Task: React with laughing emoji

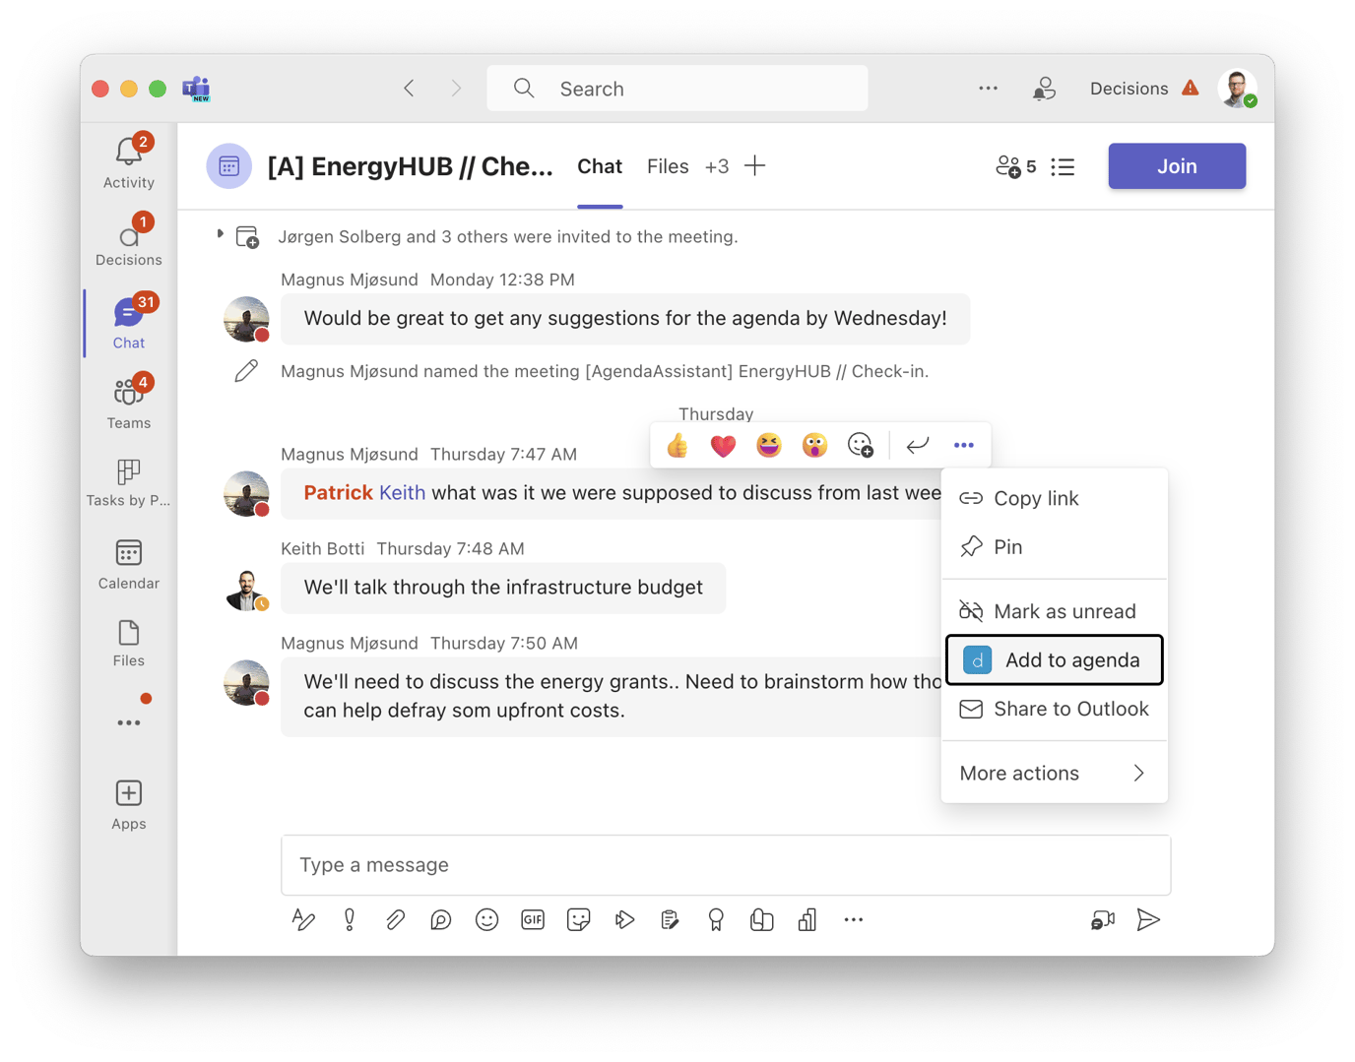Action: pos(769,446)
